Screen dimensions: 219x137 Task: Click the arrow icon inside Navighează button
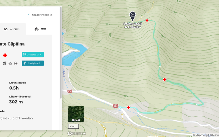coord(25,63)
